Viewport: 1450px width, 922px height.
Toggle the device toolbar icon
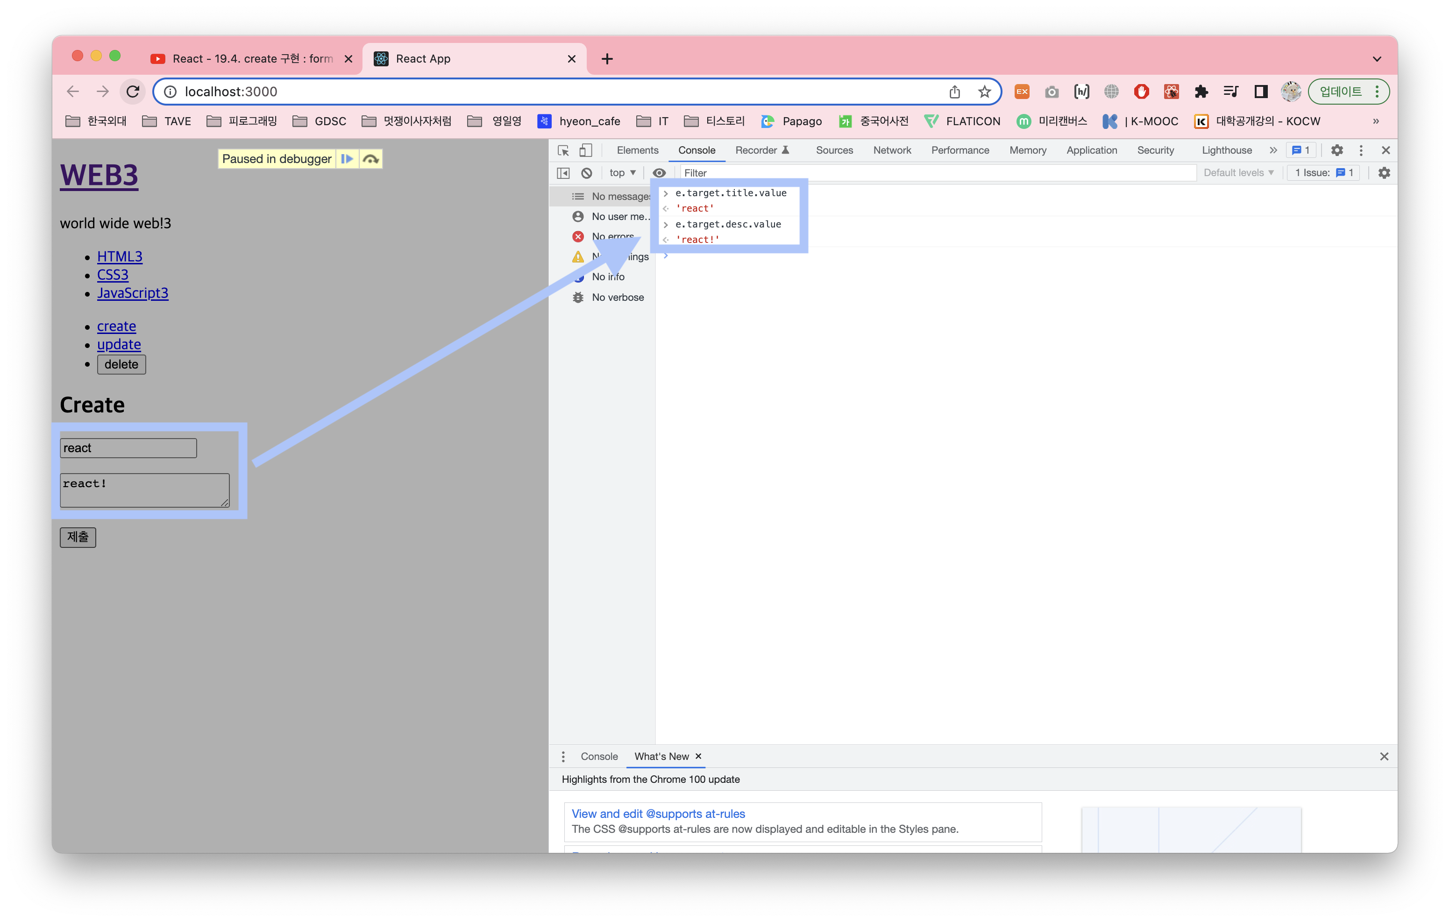coord(585,150)
